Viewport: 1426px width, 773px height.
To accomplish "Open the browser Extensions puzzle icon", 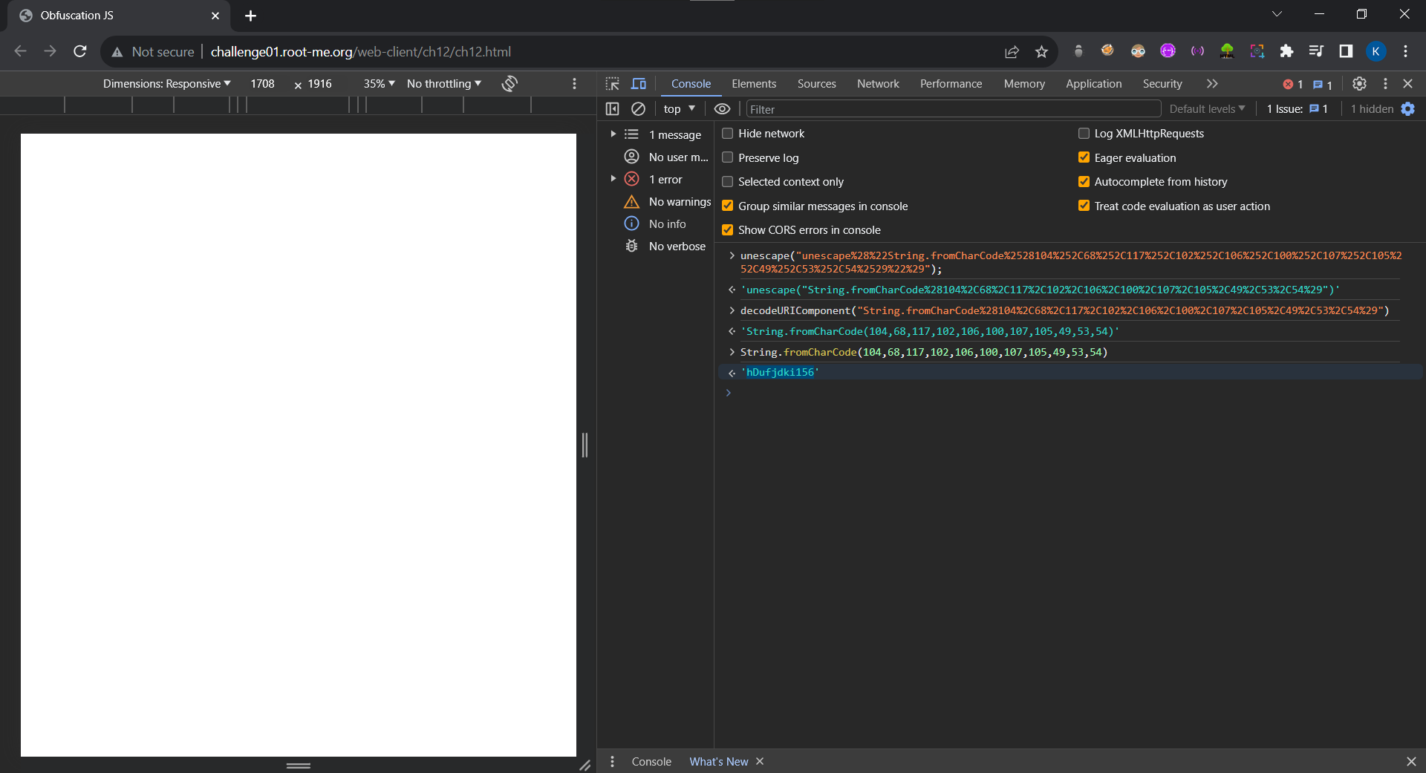I will pyautogui.click(x=1286, y=51).
